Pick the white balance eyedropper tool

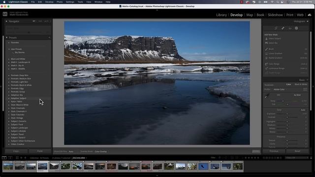pyautogui.click(x=267, y=96)
